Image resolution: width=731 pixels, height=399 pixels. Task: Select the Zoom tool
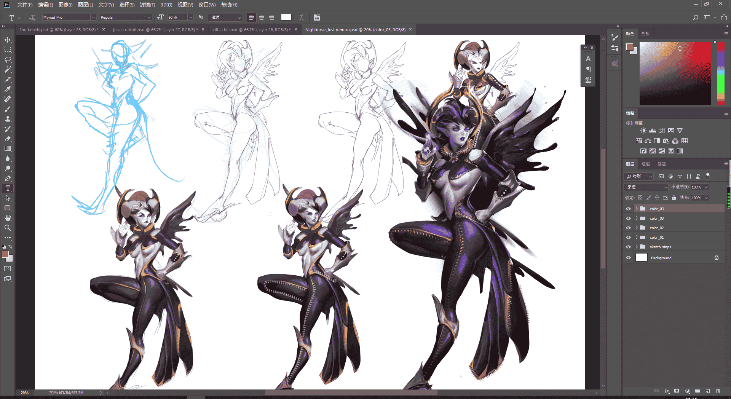(8, 228)
